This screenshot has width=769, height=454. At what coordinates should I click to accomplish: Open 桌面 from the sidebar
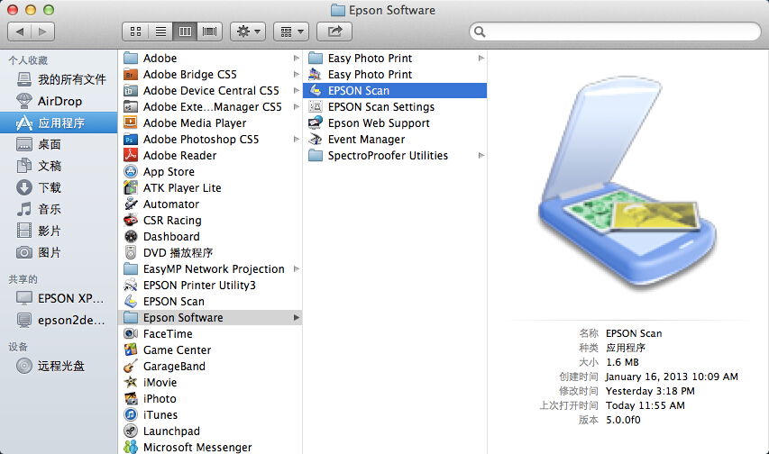pos(59,144)
